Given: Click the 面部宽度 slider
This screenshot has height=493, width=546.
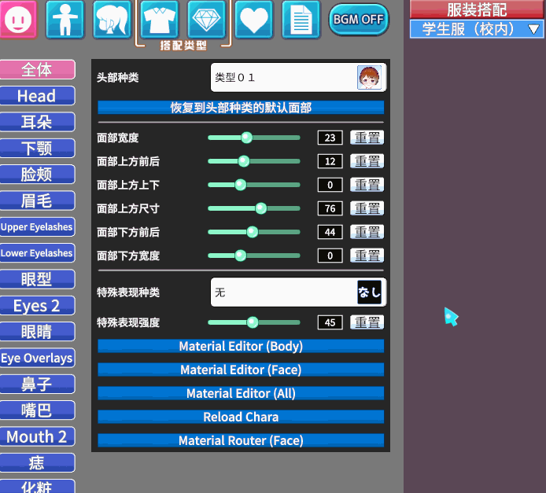Looking at the screenshot, I should pyautogui.click(x=254, y=138).
